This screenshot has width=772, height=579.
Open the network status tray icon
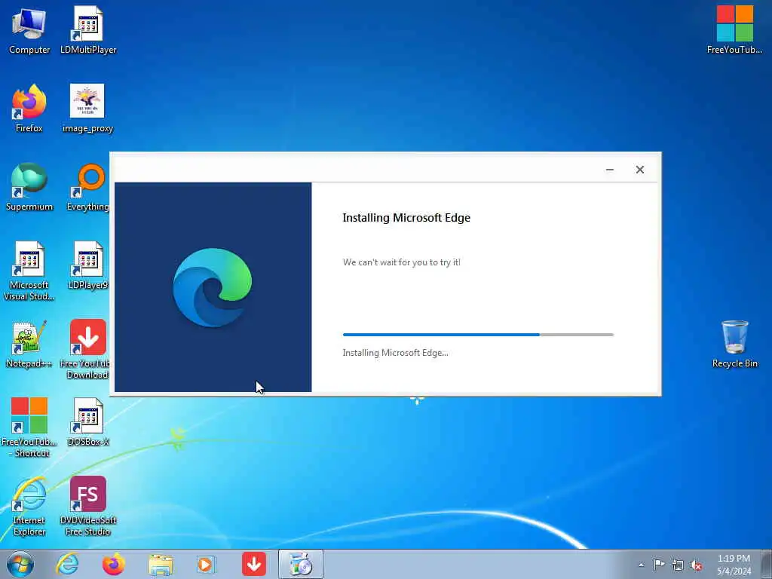pyautogui.click(x=678, y=565)
